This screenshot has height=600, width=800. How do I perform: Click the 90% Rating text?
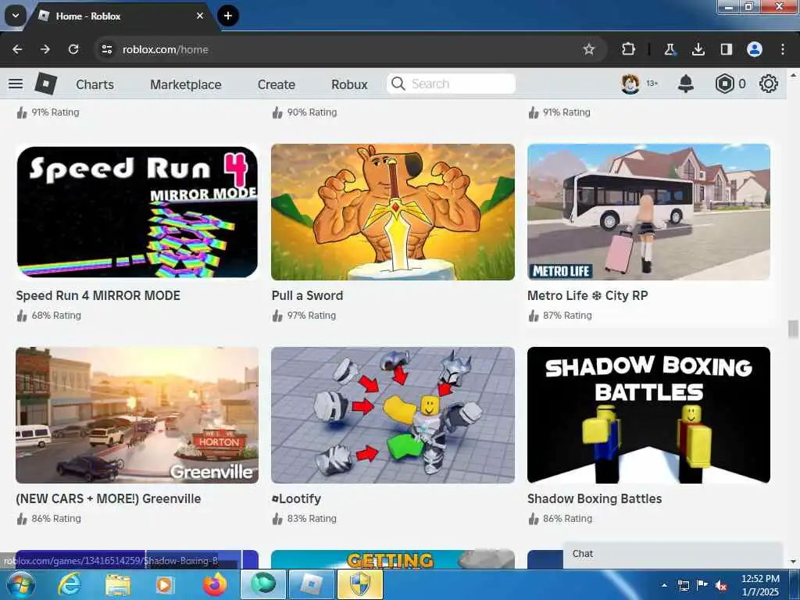312,112
